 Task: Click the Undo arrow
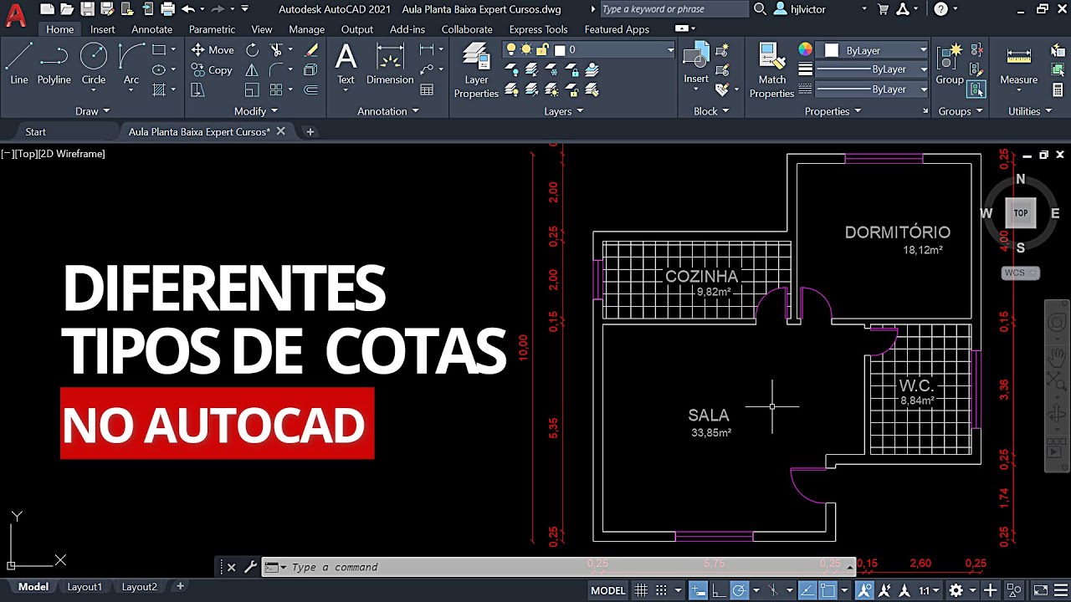[x=187, y=9]
